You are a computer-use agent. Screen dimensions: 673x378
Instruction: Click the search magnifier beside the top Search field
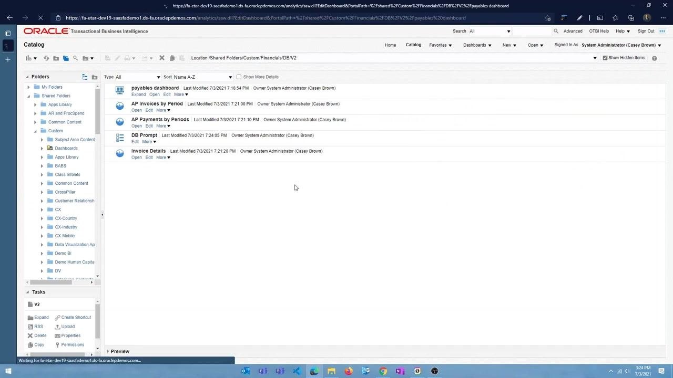click(556, 31)
